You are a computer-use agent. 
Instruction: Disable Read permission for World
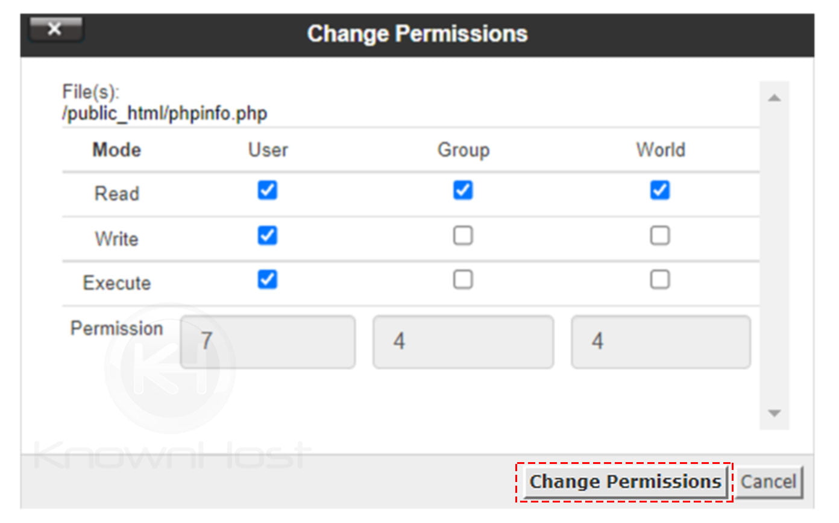point(661,190)
